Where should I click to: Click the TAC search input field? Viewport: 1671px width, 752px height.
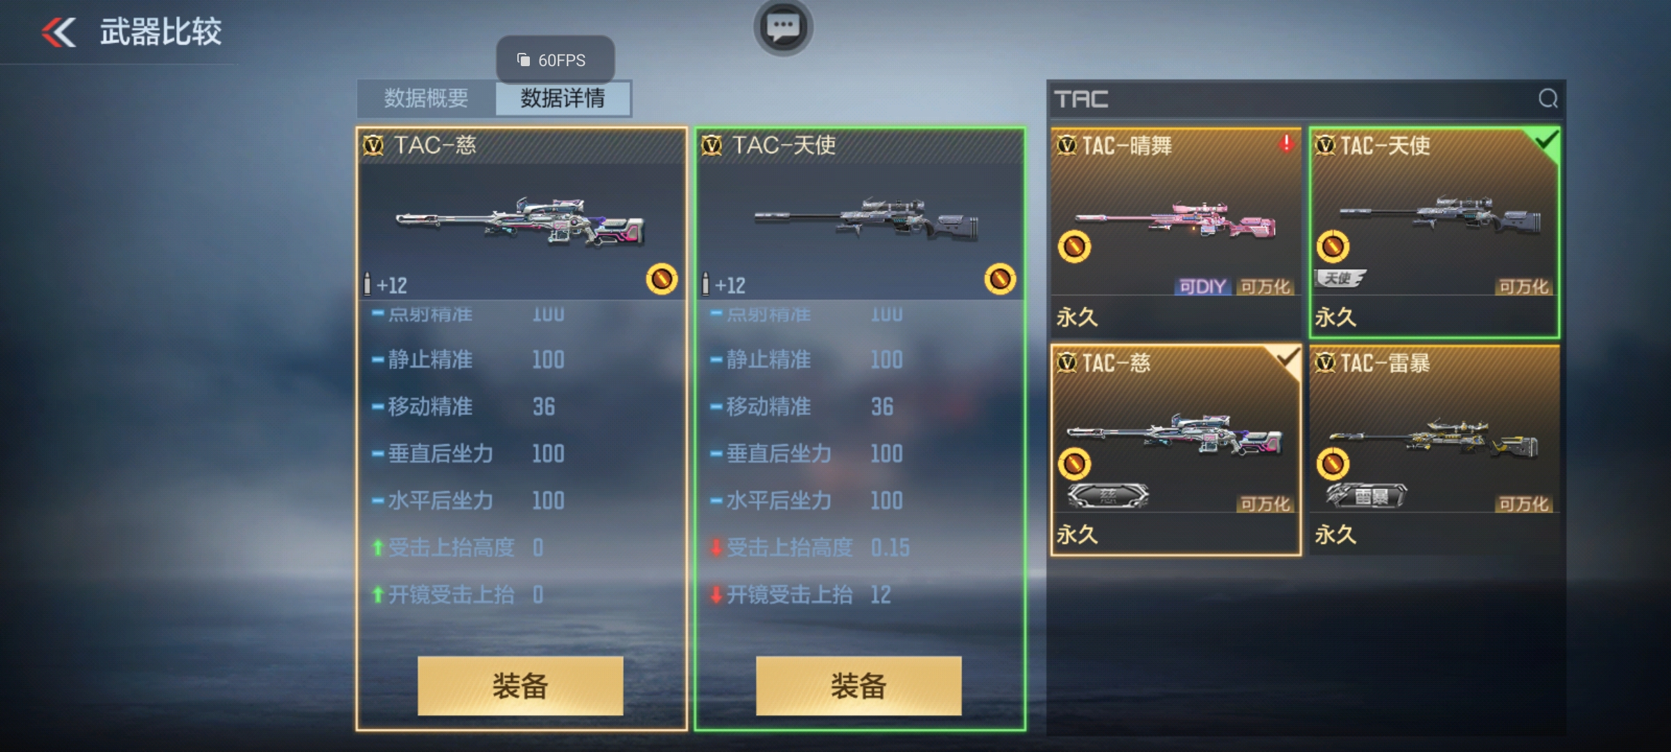1292,99
